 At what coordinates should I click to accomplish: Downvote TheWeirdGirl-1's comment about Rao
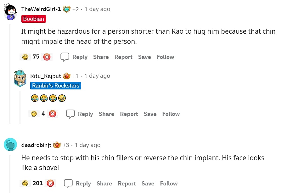point(47,57)
